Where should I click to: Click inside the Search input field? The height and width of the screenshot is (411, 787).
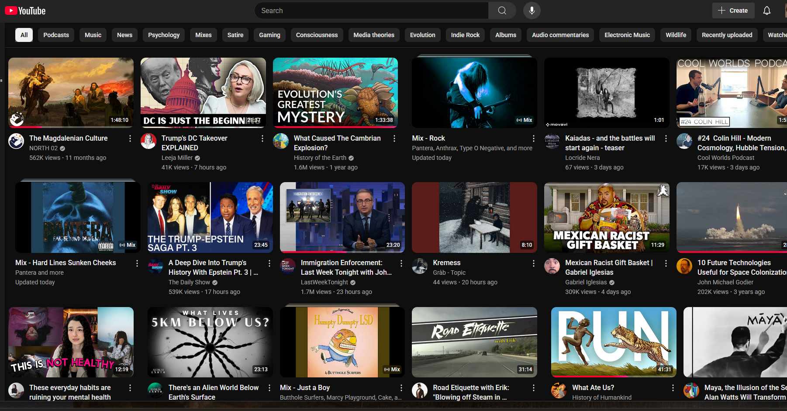371,10
